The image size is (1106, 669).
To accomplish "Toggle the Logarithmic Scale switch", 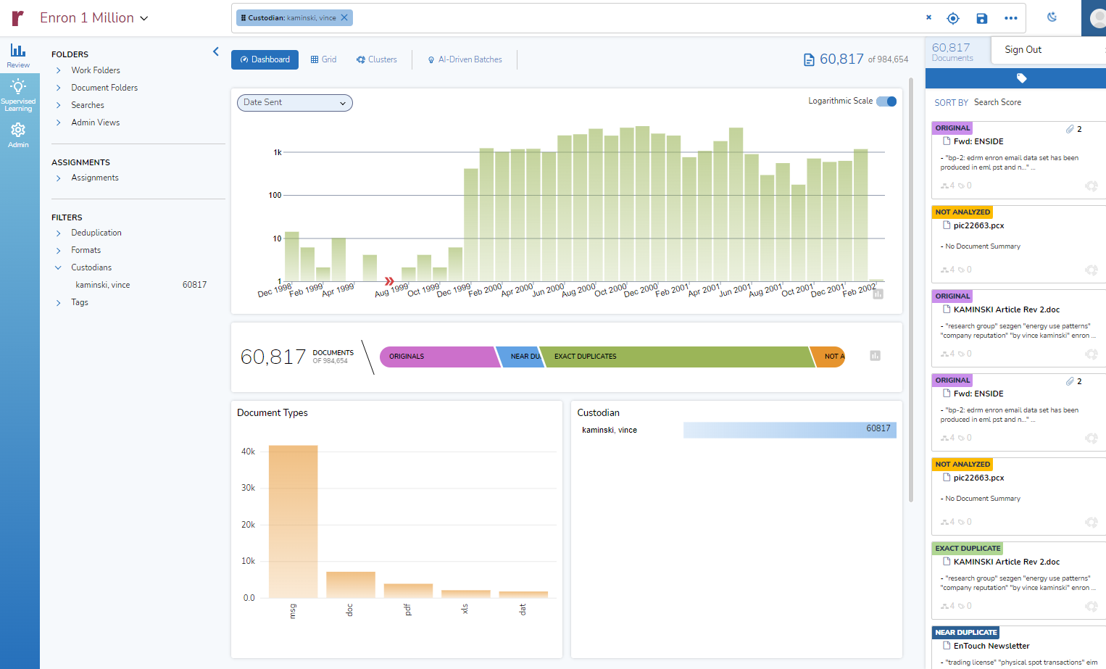I will point(886,101).
